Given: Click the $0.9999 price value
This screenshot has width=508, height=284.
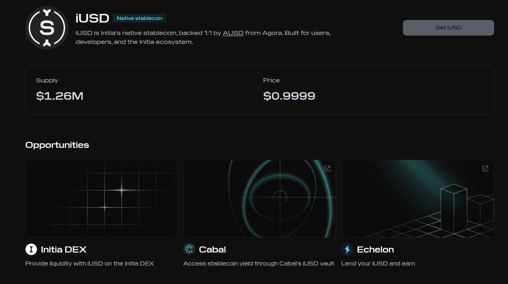Looking at the screenshot, I should click(289, 96).
